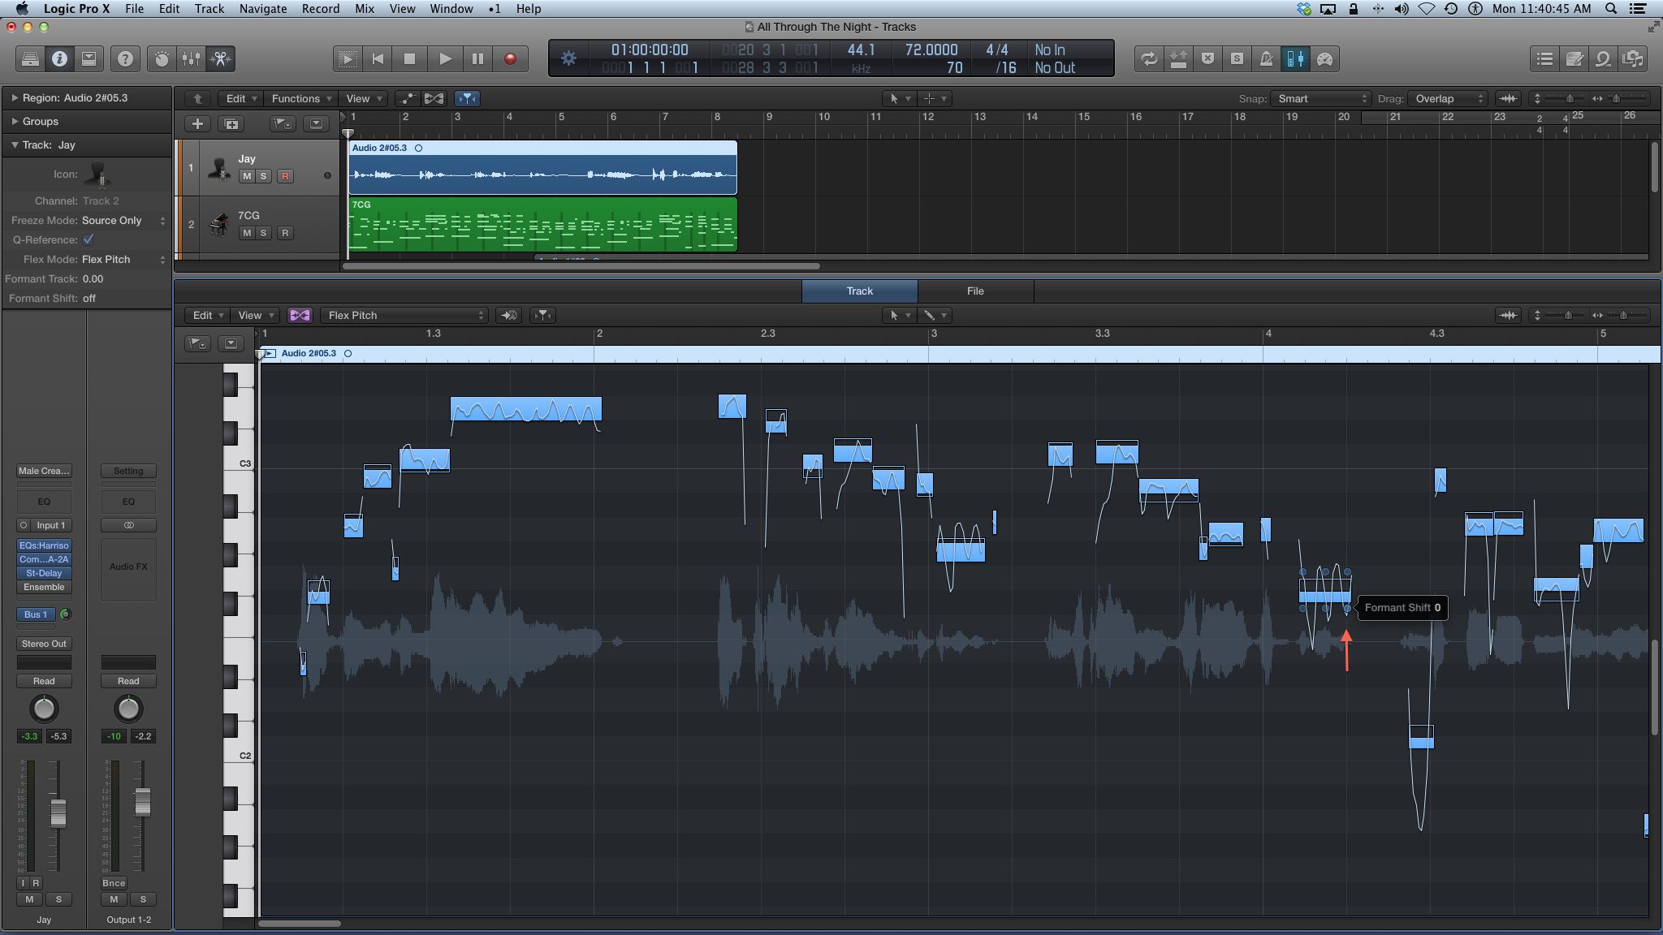1663x935 pixels.
Task: Mute the Jay track
Action: 246,176
